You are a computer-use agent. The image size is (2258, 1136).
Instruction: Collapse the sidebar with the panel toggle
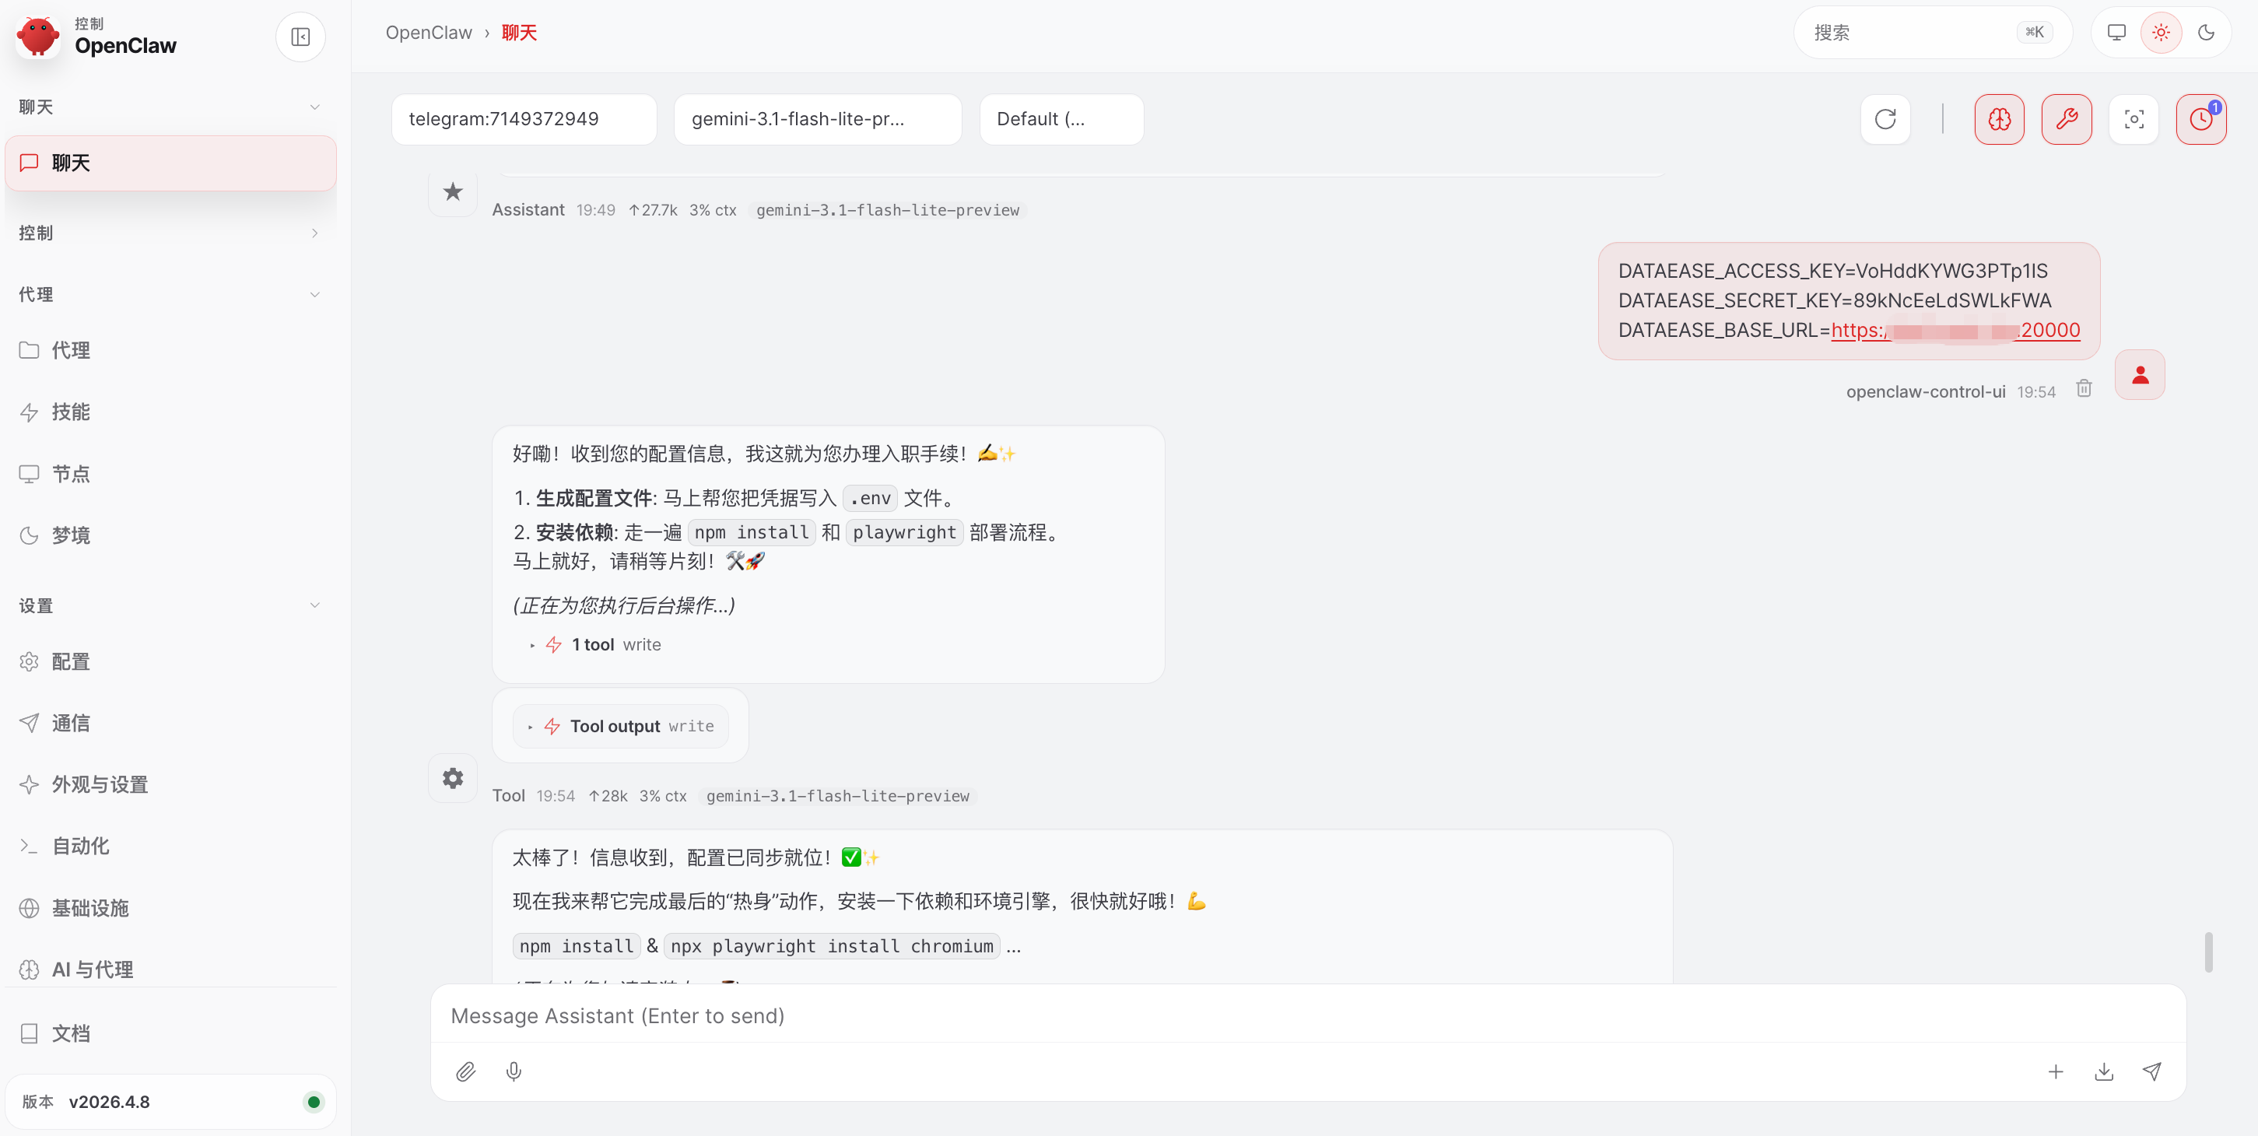(x=300, y=37)
